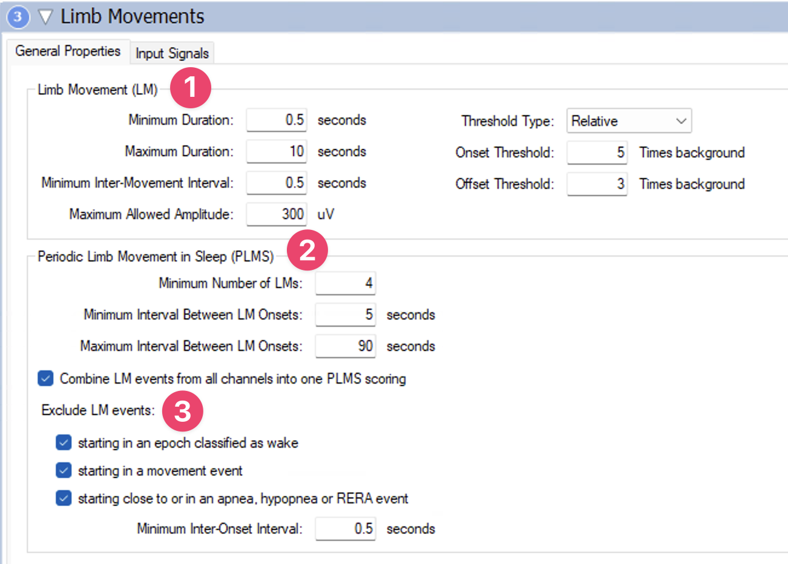Click the step 3 circle icon in header

coord(18,17)
